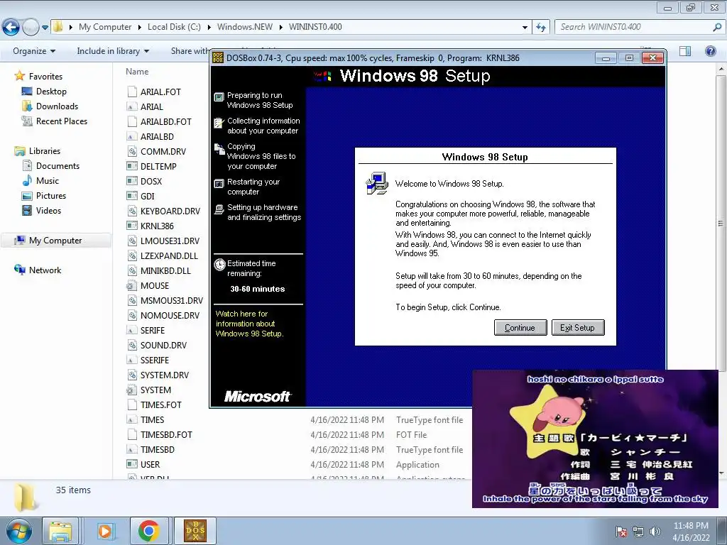
Task: Click the Exit Setup button
Action: [x=577, y=328]
